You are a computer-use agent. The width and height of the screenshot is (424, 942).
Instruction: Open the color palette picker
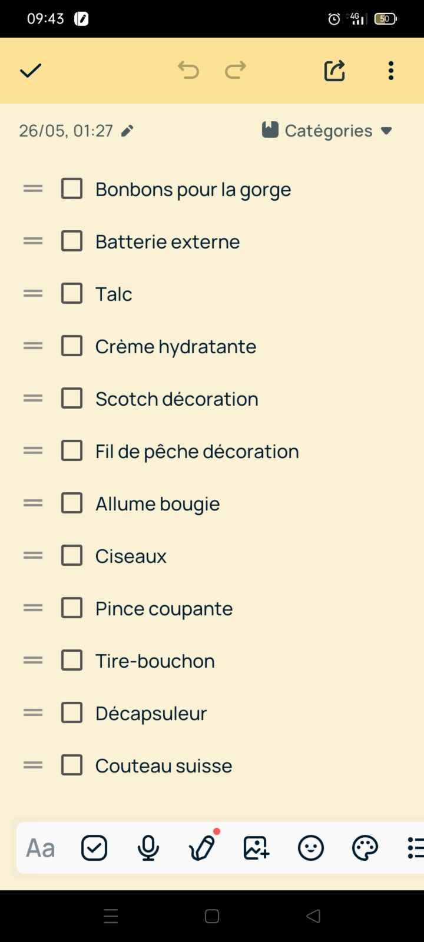[365, 848]
